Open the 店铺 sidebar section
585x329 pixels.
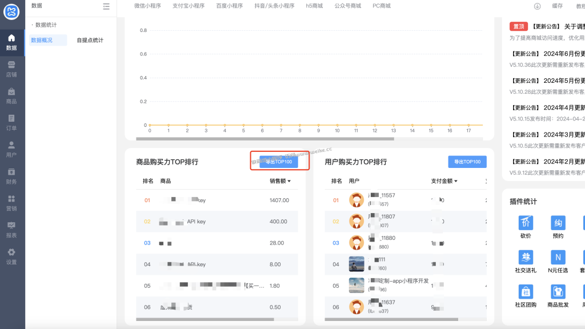pyautogui.click(x=11, y=69)
